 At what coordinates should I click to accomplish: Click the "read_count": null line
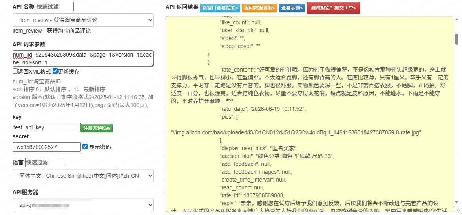tap(241, 187)
